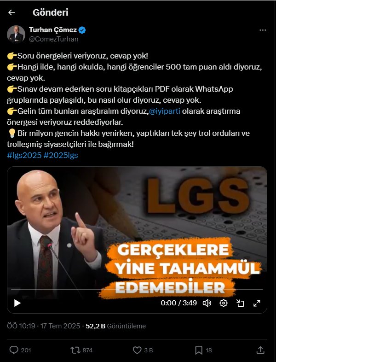Share the post using upload icon
The width and height of the screenshot is (368, 362).
click(260, 350)
